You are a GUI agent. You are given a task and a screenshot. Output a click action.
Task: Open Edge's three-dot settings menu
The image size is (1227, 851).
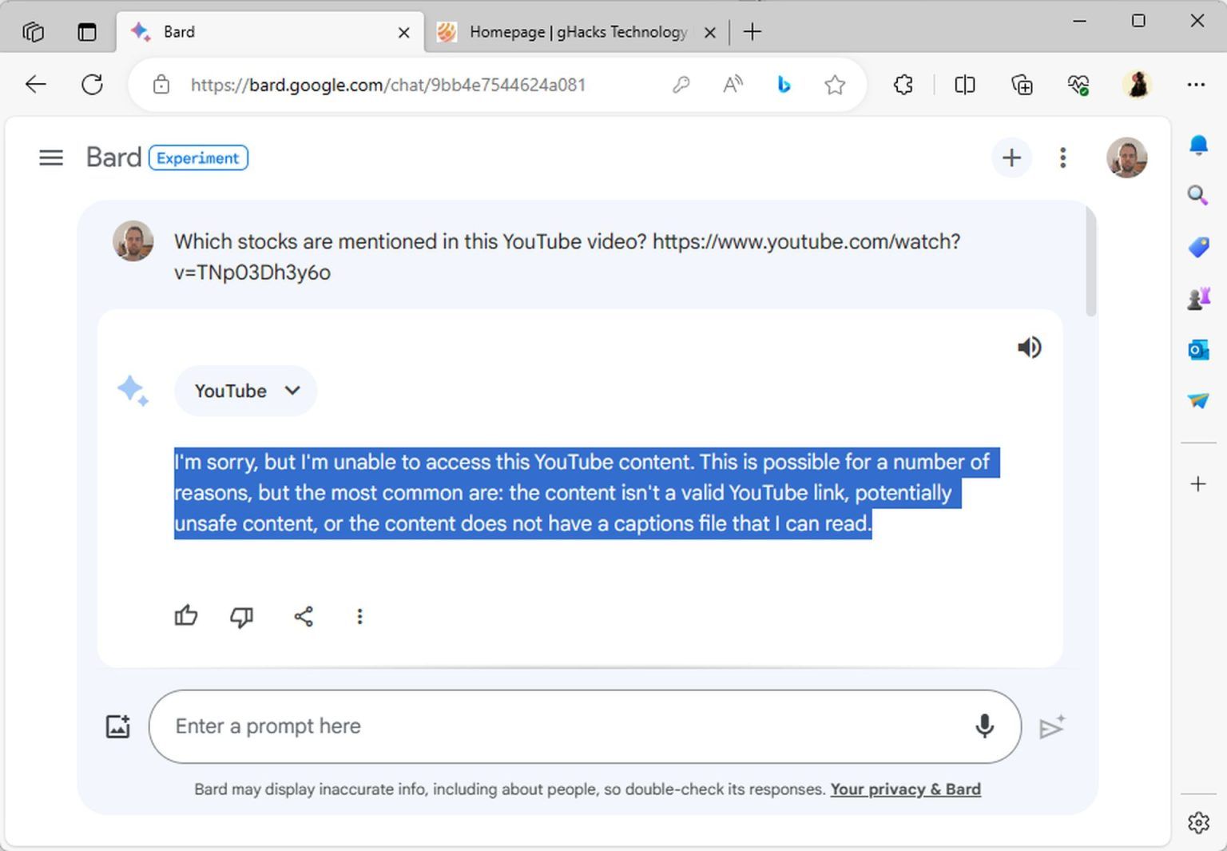(1196, 84)
